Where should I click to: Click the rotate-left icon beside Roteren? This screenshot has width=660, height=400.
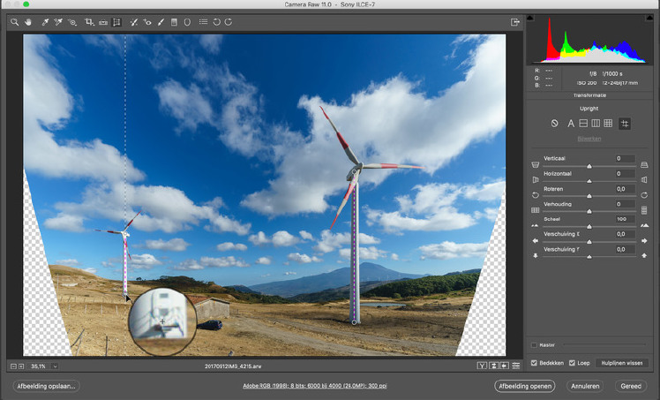(536, 195)
